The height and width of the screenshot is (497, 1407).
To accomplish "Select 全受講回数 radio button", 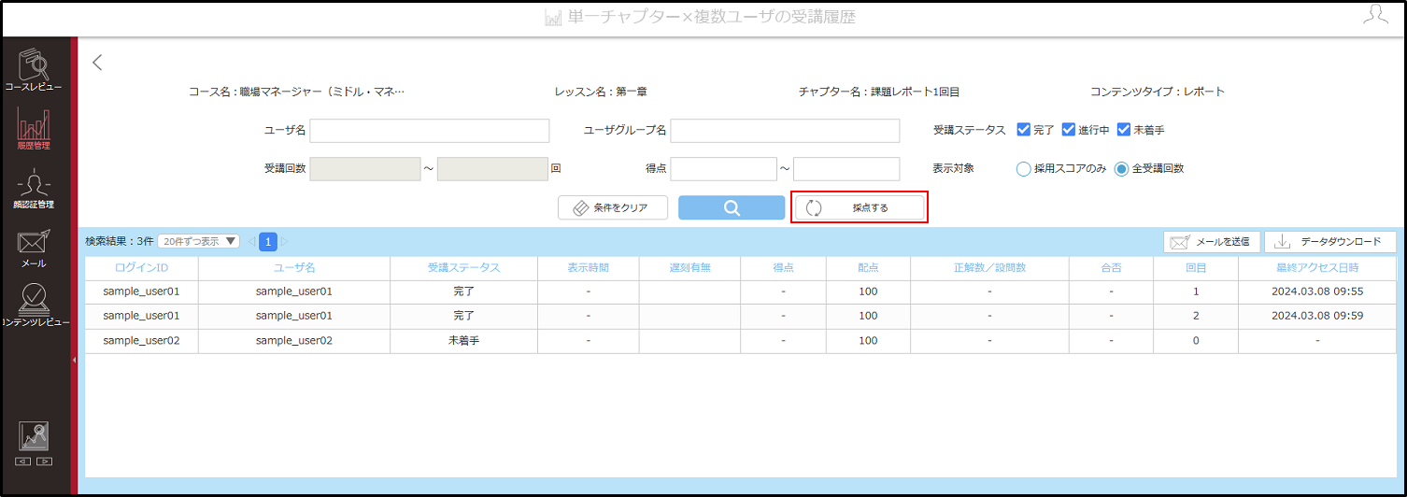I will pyautogui.click(x=1121, y=169).
